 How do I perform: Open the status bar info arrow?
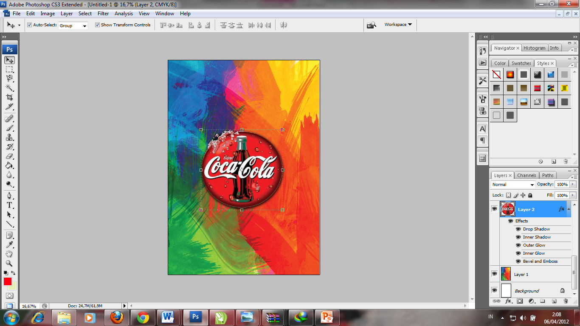point(124,306)
